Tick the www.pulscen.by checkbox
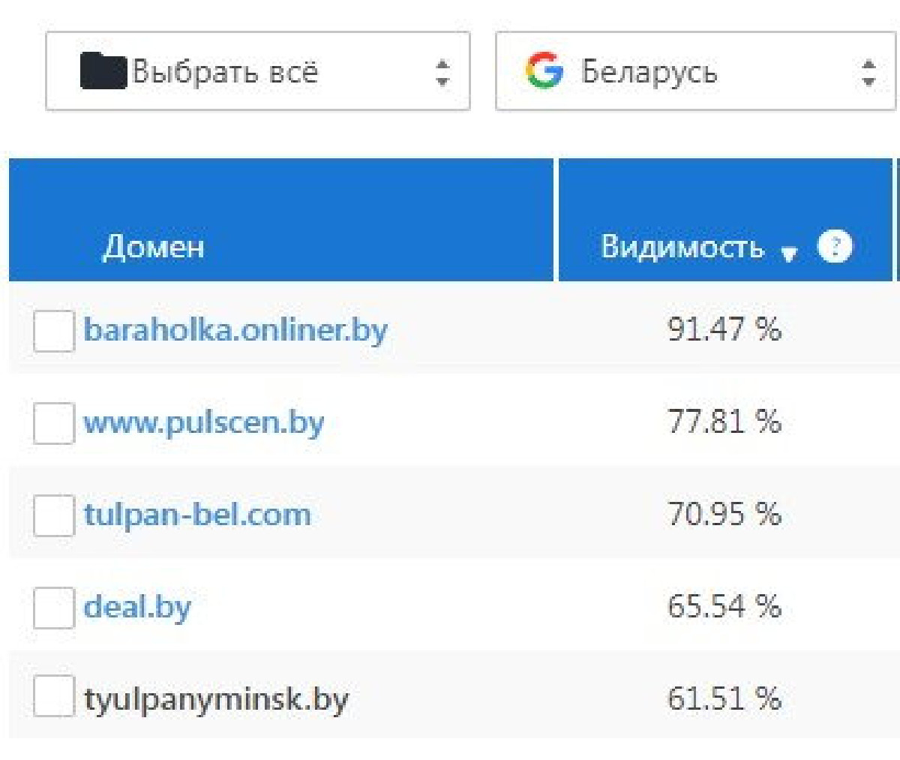The image size is (900, 760). point(54,423)
